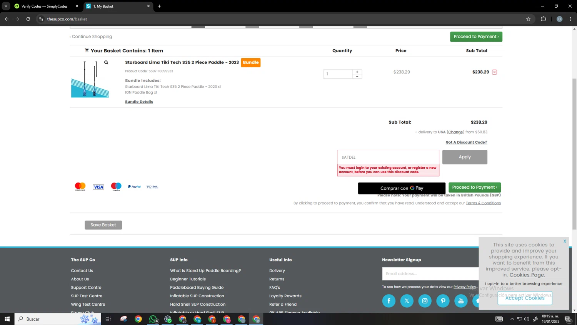Open the Instagram social icon
Viewport: 577px width, 325px height.
425,301
